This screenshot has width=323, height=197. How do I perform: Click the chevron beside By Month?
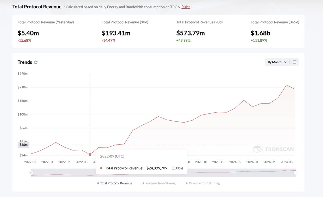(x=285, y=62)
